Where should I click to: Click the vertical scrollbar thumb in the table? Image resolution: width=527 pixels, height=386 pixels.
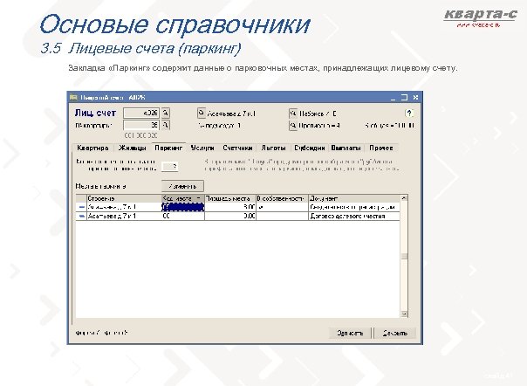[x=404, y=257]
